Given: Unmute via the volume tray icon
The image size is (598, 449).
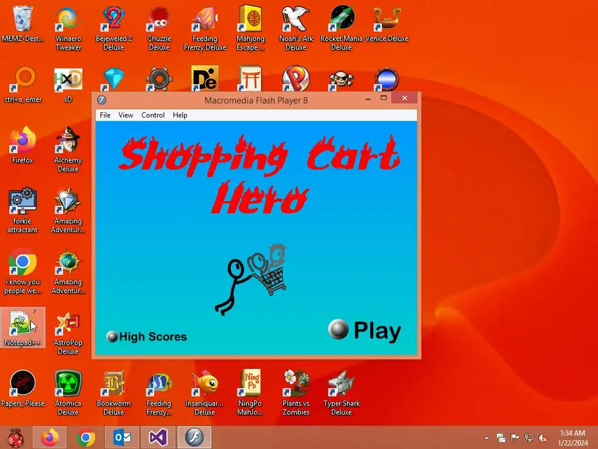Looking at the screenshot, I should pyautogui.click(x=543, y=437).
